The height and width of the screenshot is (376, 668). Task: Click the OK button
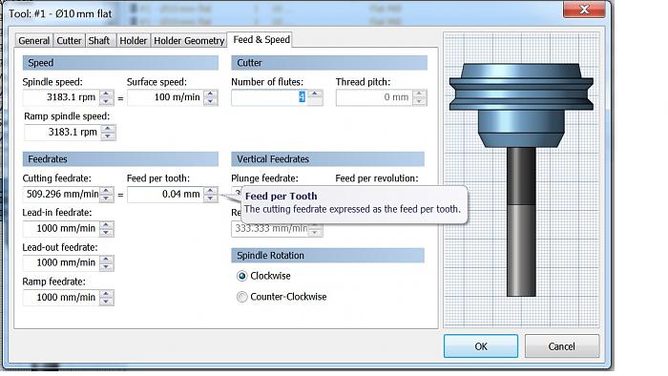click(481, 346)
